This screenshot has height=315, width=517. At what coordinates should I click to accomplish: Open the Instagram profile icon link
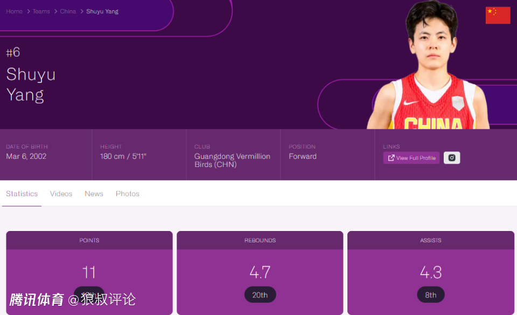(x=452, y=158)
